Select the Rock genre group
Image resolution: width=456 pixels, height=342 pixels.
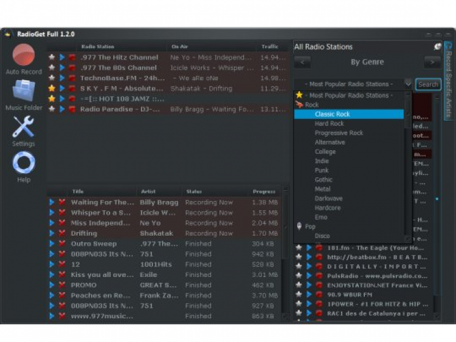[x=349, y=104]
